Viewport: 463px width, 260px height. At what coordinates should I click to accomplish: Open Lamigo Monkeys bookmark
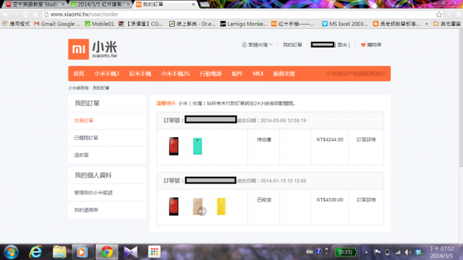tap(244, 24)
